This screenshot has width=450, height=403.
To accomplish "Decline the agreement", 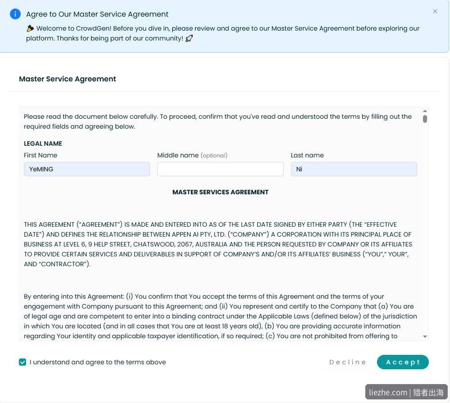I will click(x=348, y=363).
